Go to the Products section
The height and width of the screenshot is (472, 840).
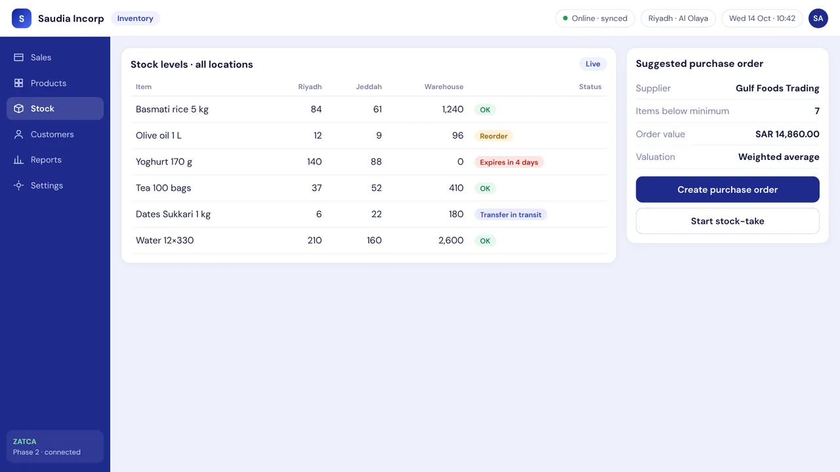pos(55,83)
